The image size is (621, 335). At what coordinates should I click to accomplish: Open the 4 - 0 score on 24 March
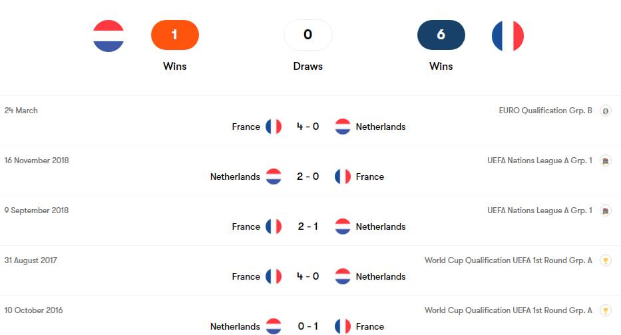308,127
